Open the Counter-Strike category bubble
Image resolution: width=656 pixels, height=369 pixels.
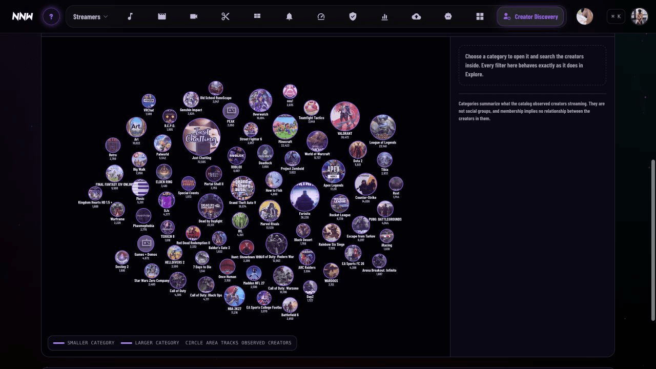coord(366,184)
